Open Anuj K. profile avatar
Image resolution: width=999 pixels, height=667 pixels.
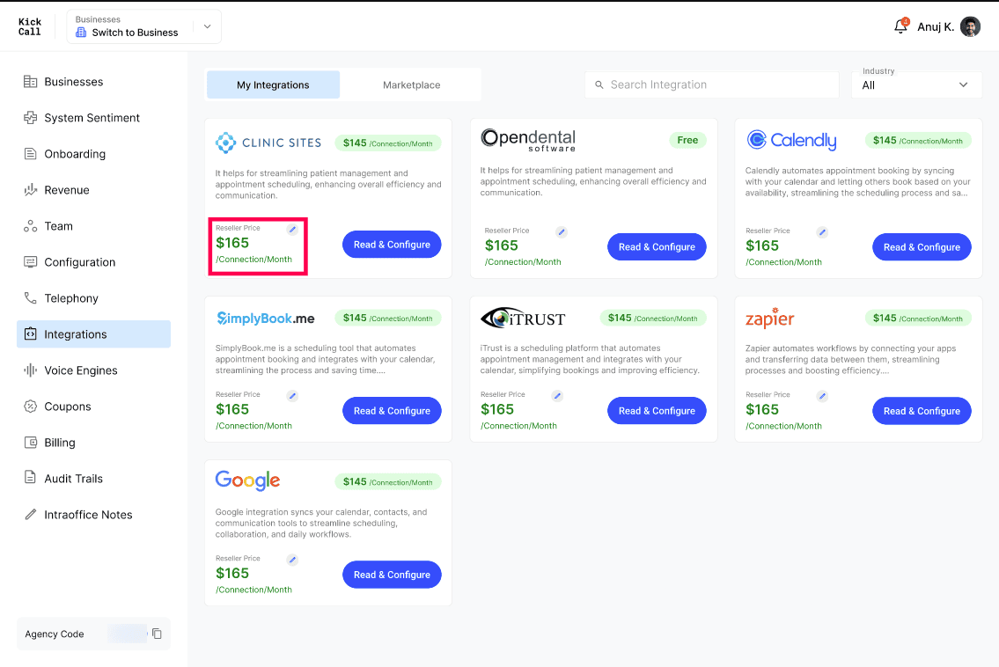pyautogui.click(x=970, y=26)
